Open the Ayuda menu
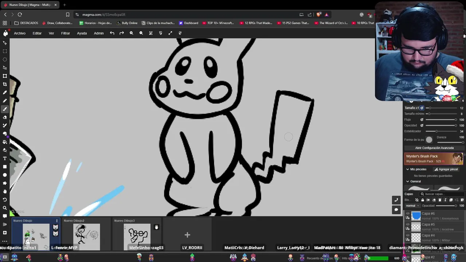 click(82, 33)
